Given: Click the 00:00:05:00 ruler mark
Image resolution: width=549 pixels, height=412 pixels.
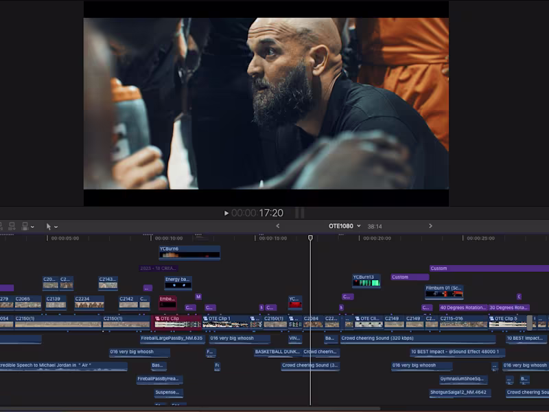Looking at the screenshot, I should pos(65,238).
